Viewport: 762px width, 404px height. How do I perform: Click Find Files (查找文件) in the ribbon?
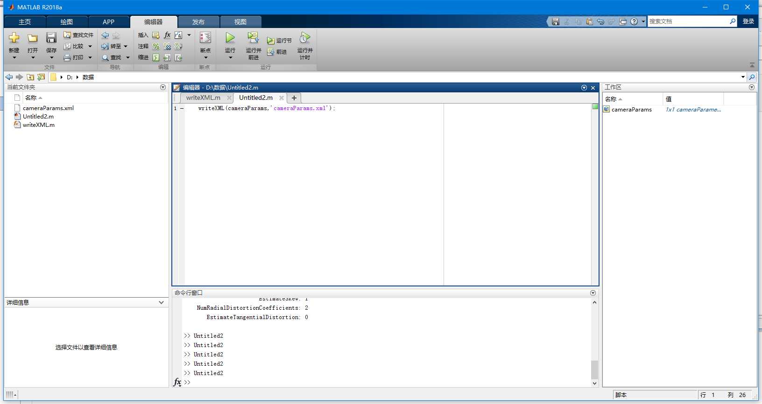click(78, 35)
